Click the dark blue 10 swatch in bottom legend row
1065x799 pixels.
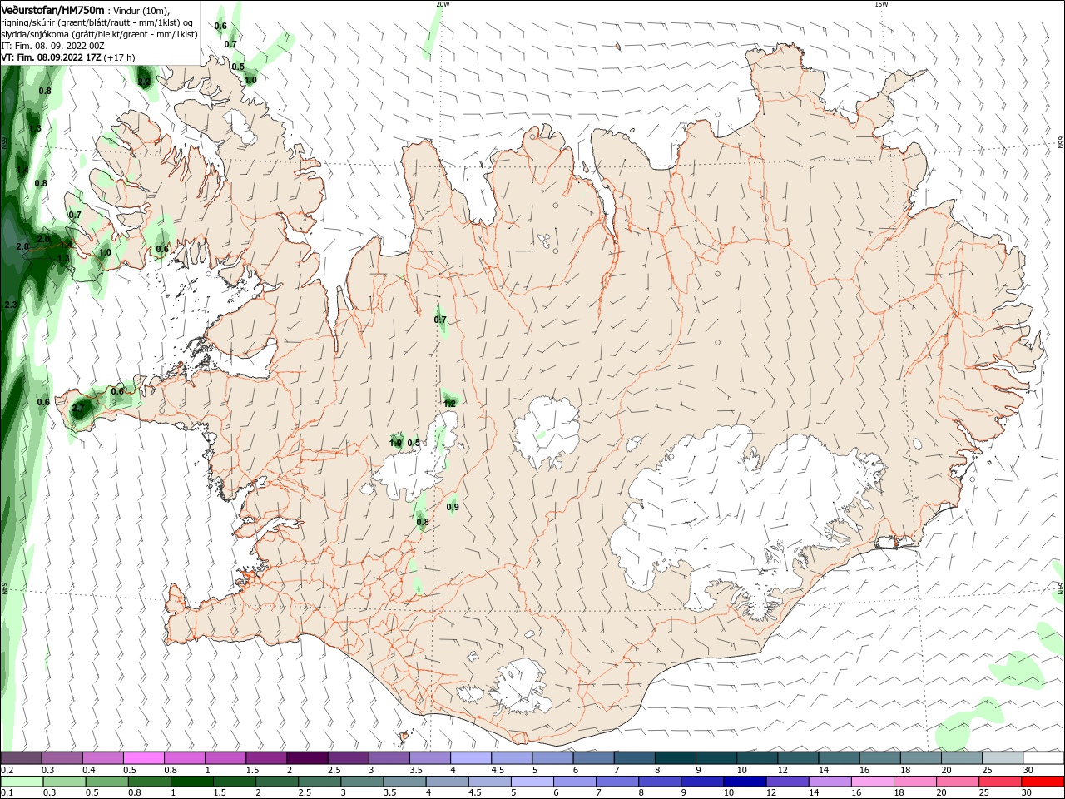tap(744, 782)
